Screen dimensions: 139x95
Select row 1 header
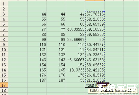4,4
